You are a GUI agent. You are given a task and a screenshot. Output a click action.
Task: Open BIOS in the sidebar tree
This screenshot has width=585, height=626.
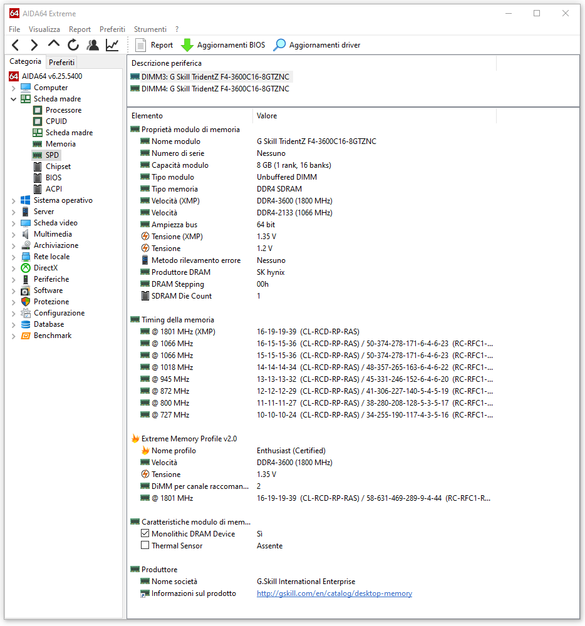pos(53,178)
